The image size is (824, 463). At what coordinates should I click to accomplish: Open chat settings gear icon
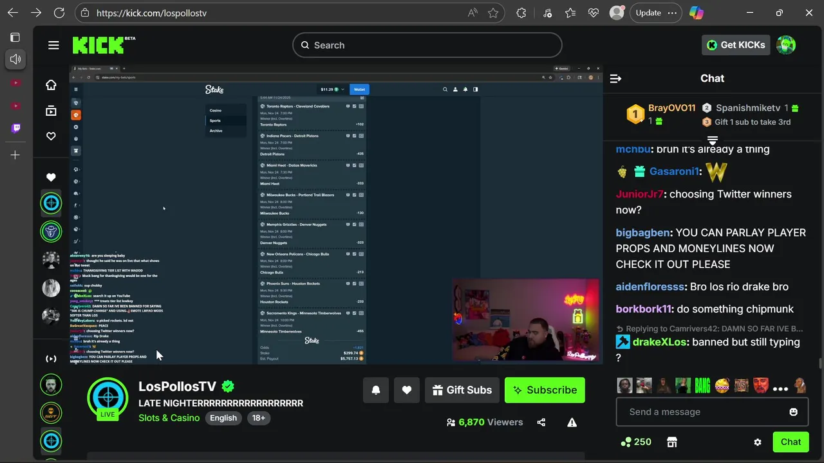pos(758,442)
